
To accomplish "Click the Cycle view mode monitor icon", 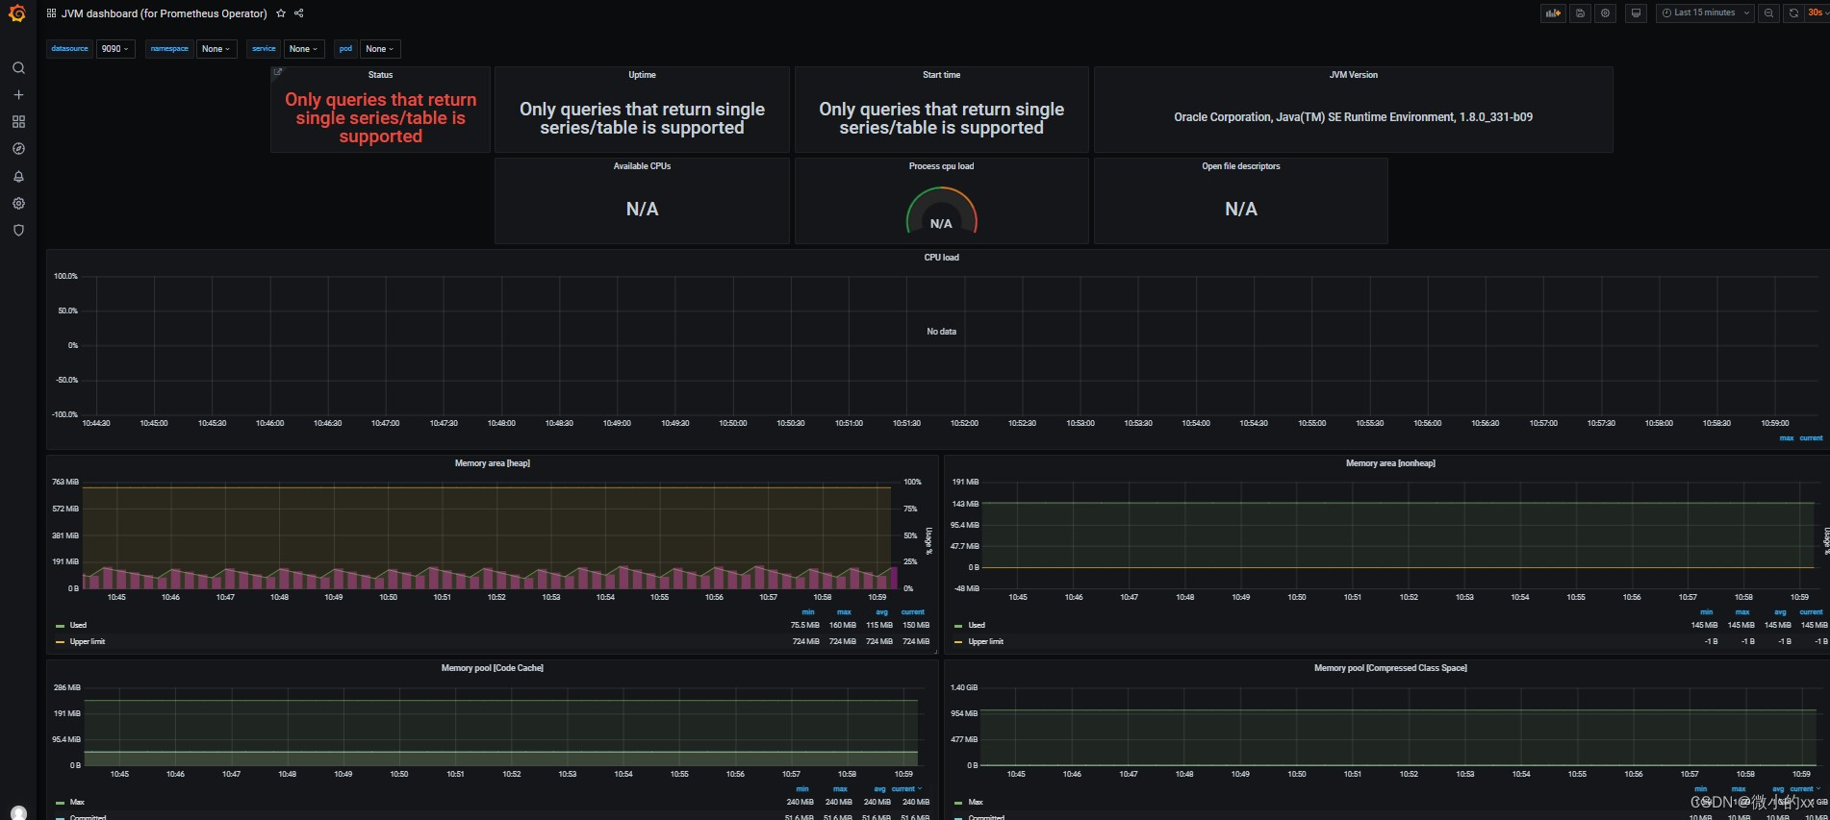I will coord(1637,13).
